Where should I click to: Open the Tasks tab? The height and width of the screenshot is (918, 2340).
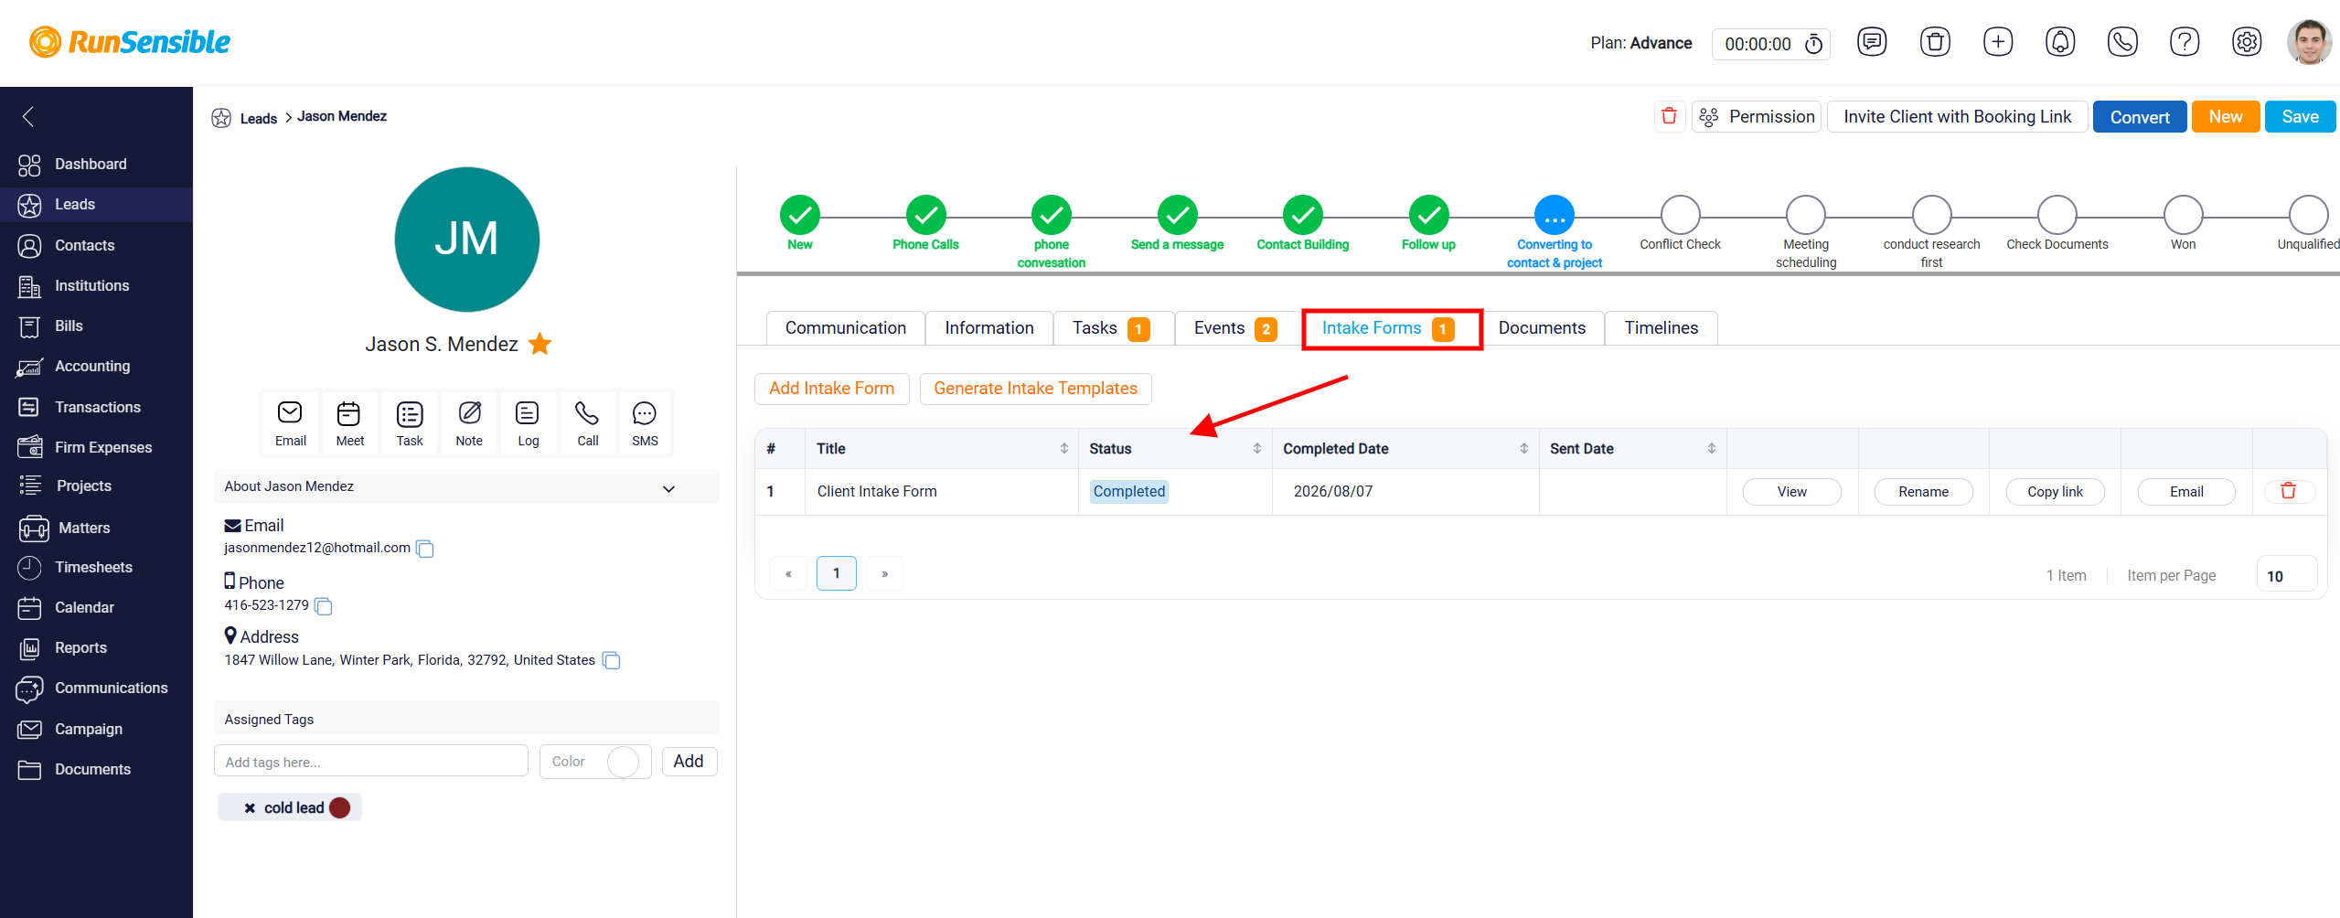[1112, 328]
